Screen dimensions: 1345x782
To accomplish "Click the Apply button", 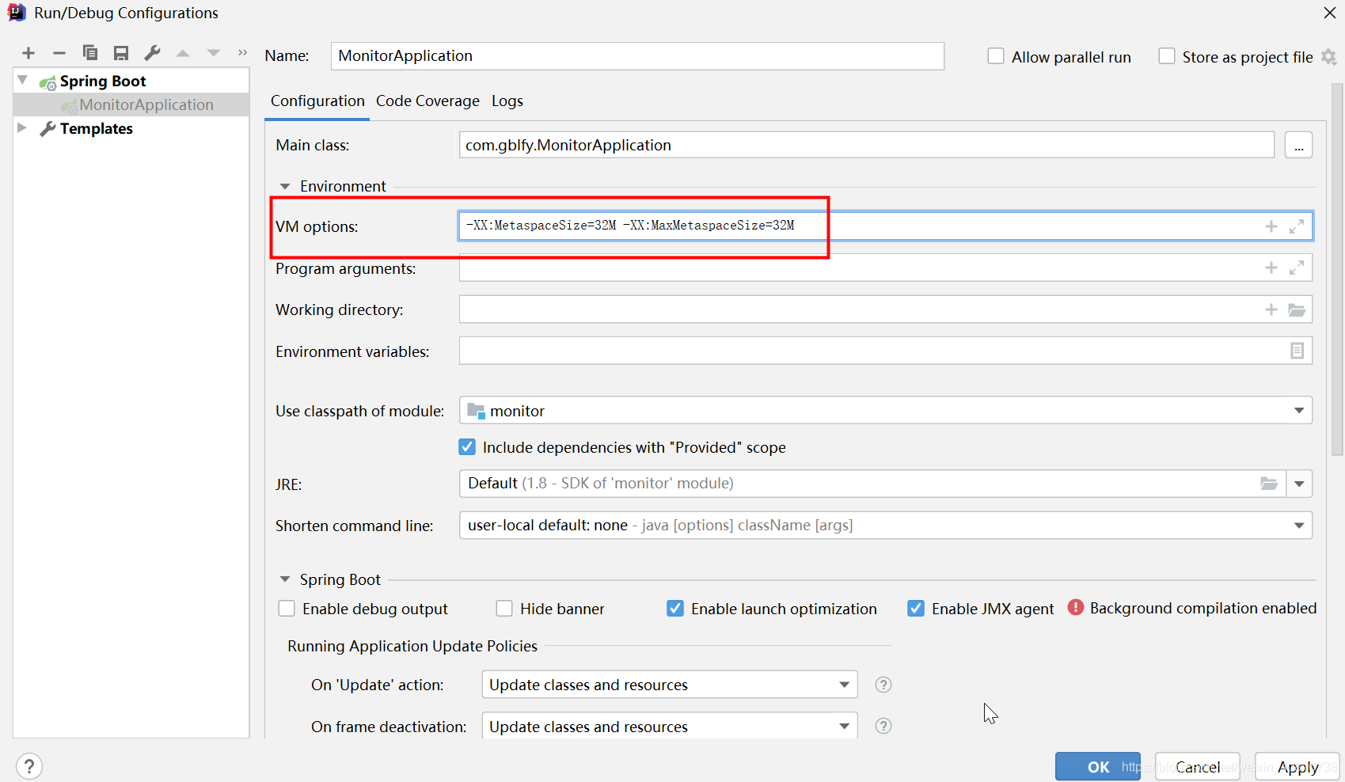I will (x=1298, y=766).
